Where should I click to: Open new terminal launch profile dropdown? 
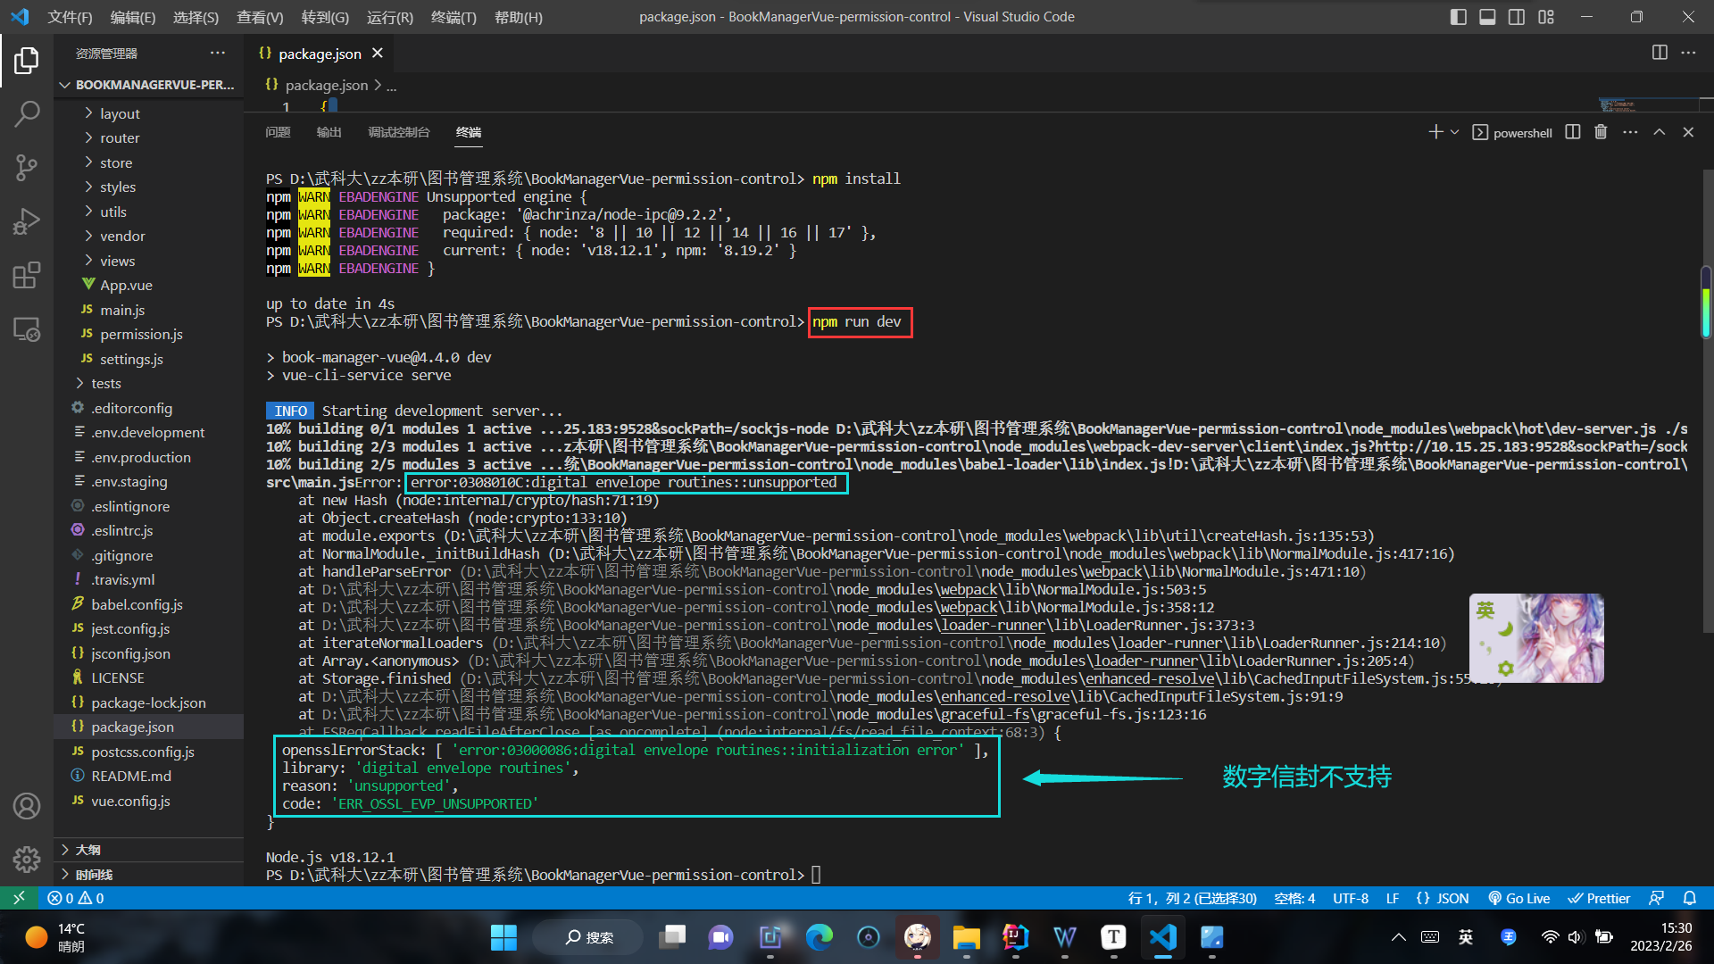coord(1455,132)
